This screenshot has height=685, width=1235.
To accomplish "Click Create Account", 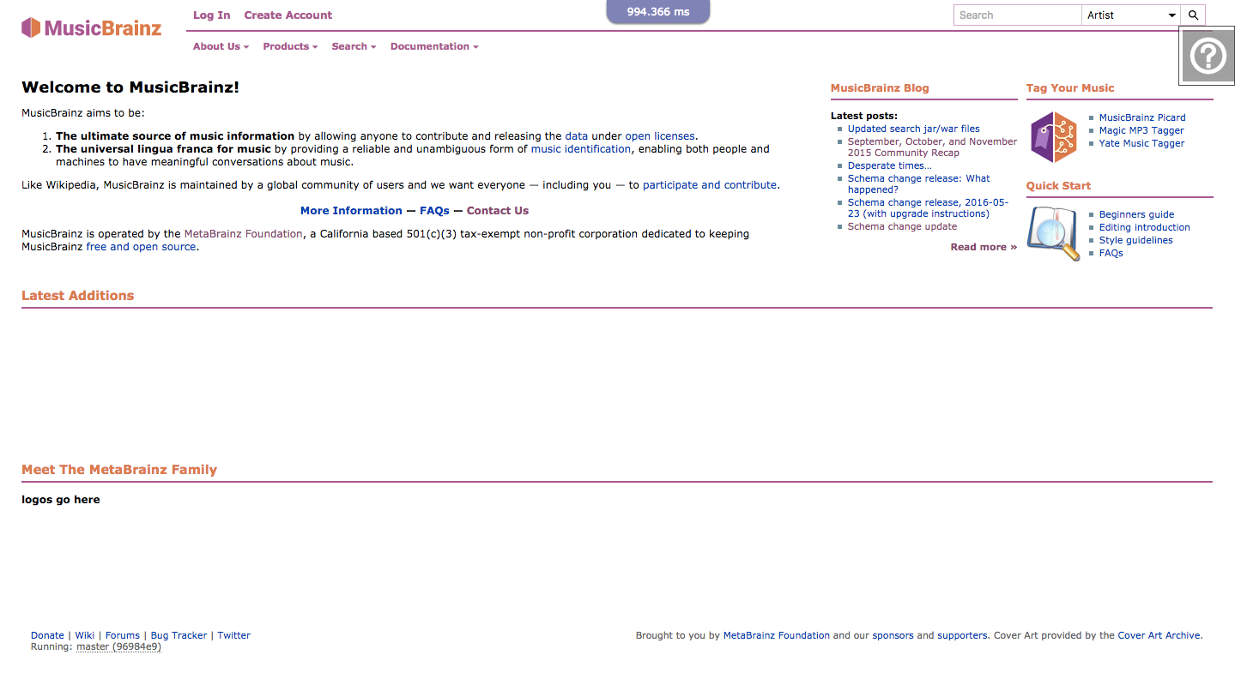I will click(x=288, y=15).
